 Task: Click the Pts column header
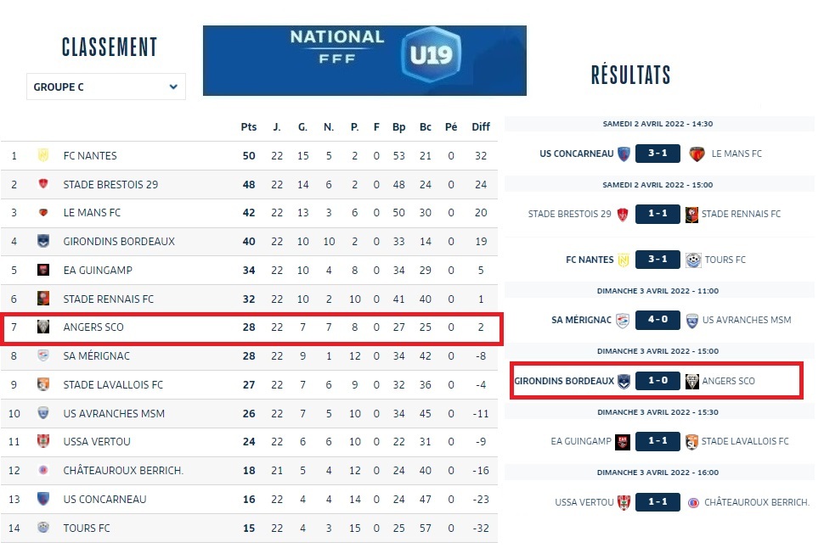[248, 127]
